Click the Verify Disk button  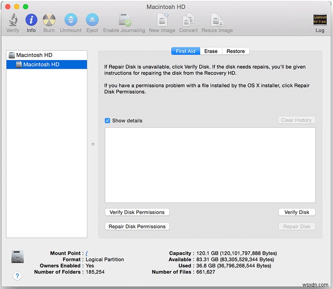297,212
